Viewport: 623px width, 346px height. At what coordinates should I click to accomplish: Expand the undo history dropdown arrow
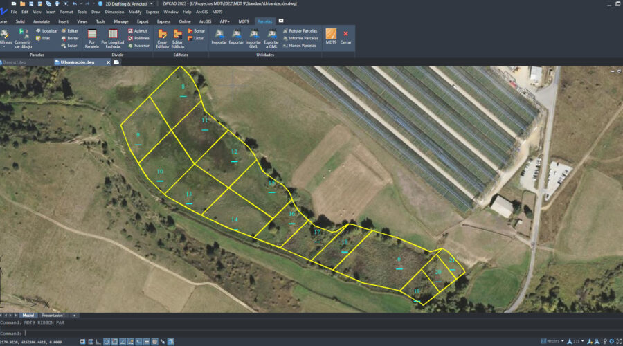click(x=81, y=3)
